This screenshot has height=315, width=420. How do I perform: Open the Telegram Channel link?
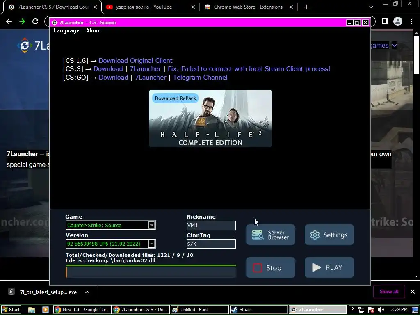click(x=200, y=78)
